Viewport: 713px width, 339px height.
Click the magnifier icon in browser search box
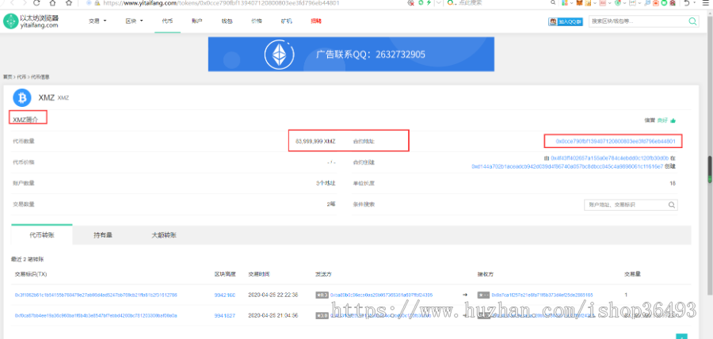tap(553, 2)
